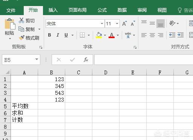
Task: Select row 3 header
Action: pos(5,93)
